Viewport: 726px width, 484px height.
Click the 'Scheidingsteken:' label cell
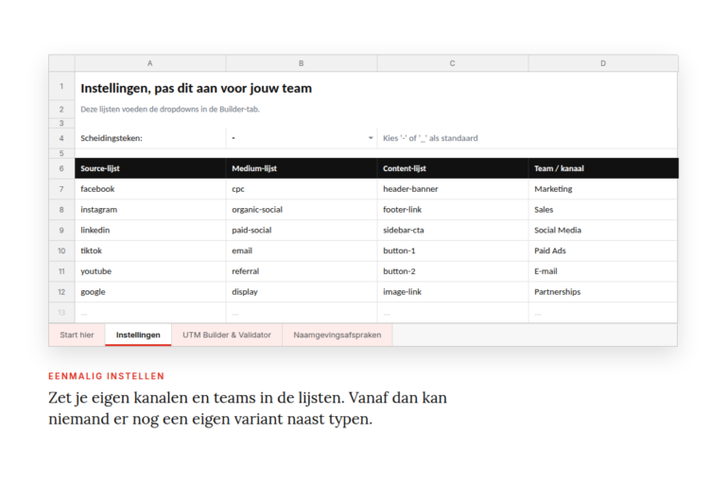coord(150,138)
